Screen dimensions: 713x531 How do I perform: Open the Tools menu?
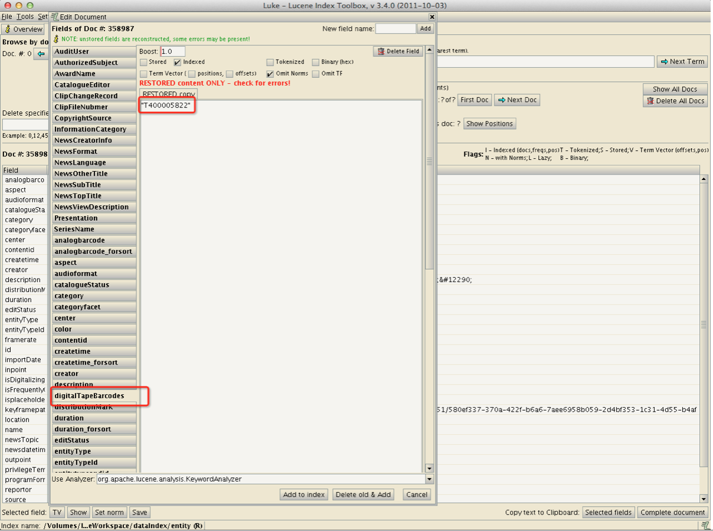pos(25,17)
